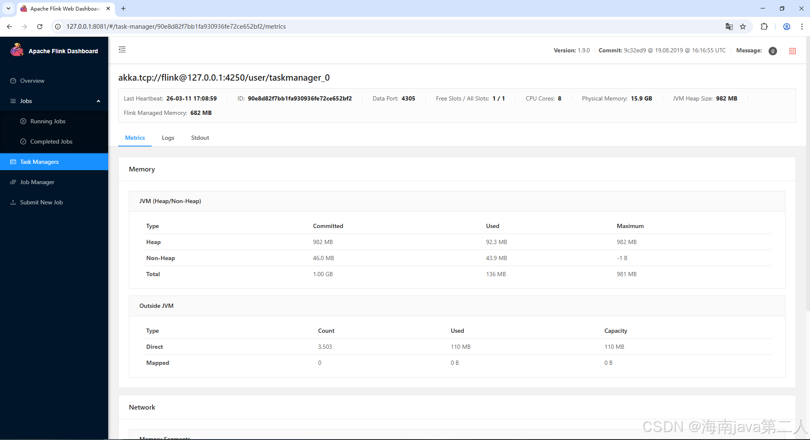The height and width of the screenshot is (440, 810).
Task: Collapse sidebar with the menu fold icon
Action: 122,49
